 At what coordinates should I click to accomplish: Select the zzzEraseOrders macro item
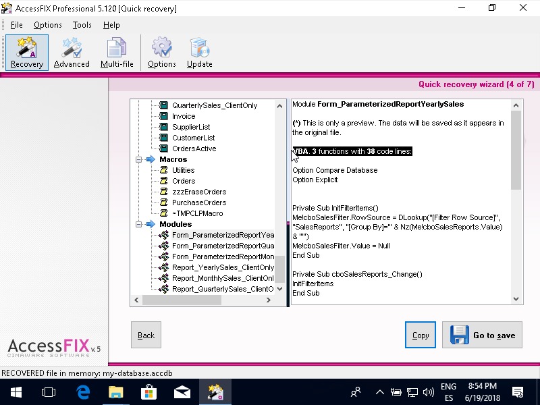pos(198,192)
